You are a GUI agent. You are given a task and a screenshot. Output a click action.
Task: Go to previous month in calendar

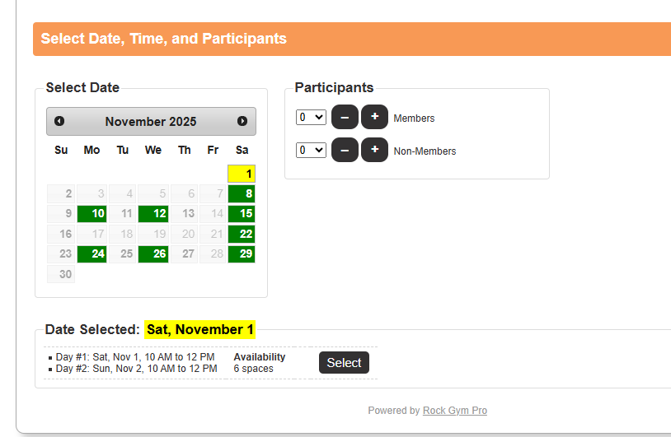coord(59,121)
